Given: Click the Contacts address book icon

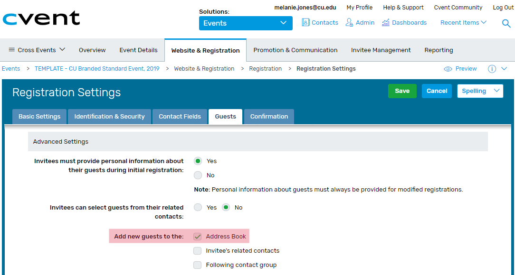Looking at the screenshot, I should 305,22.
